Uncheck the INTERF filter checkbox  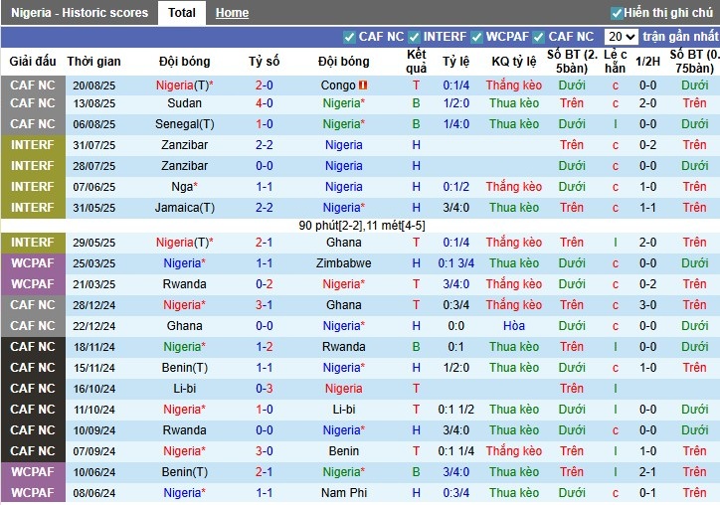point(414,37)
